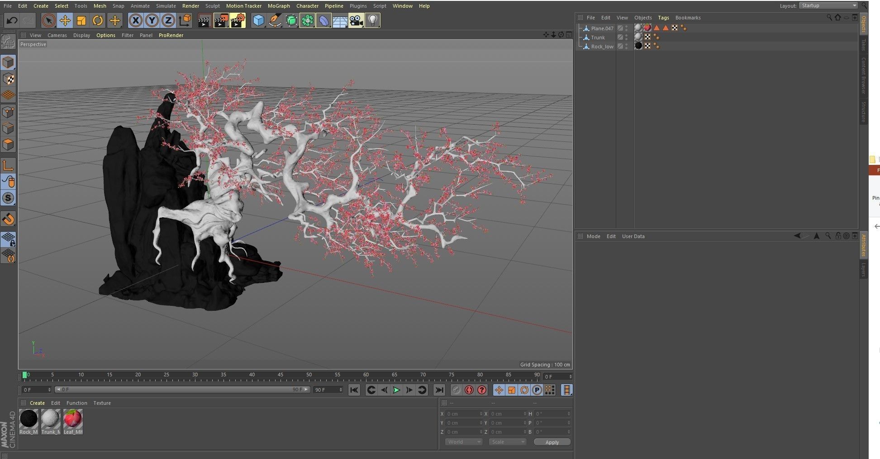The height and width of the screenshot is (459, 880).
Task: Click the Leaf material tag on Plane.047
Action: click(647, 28)
